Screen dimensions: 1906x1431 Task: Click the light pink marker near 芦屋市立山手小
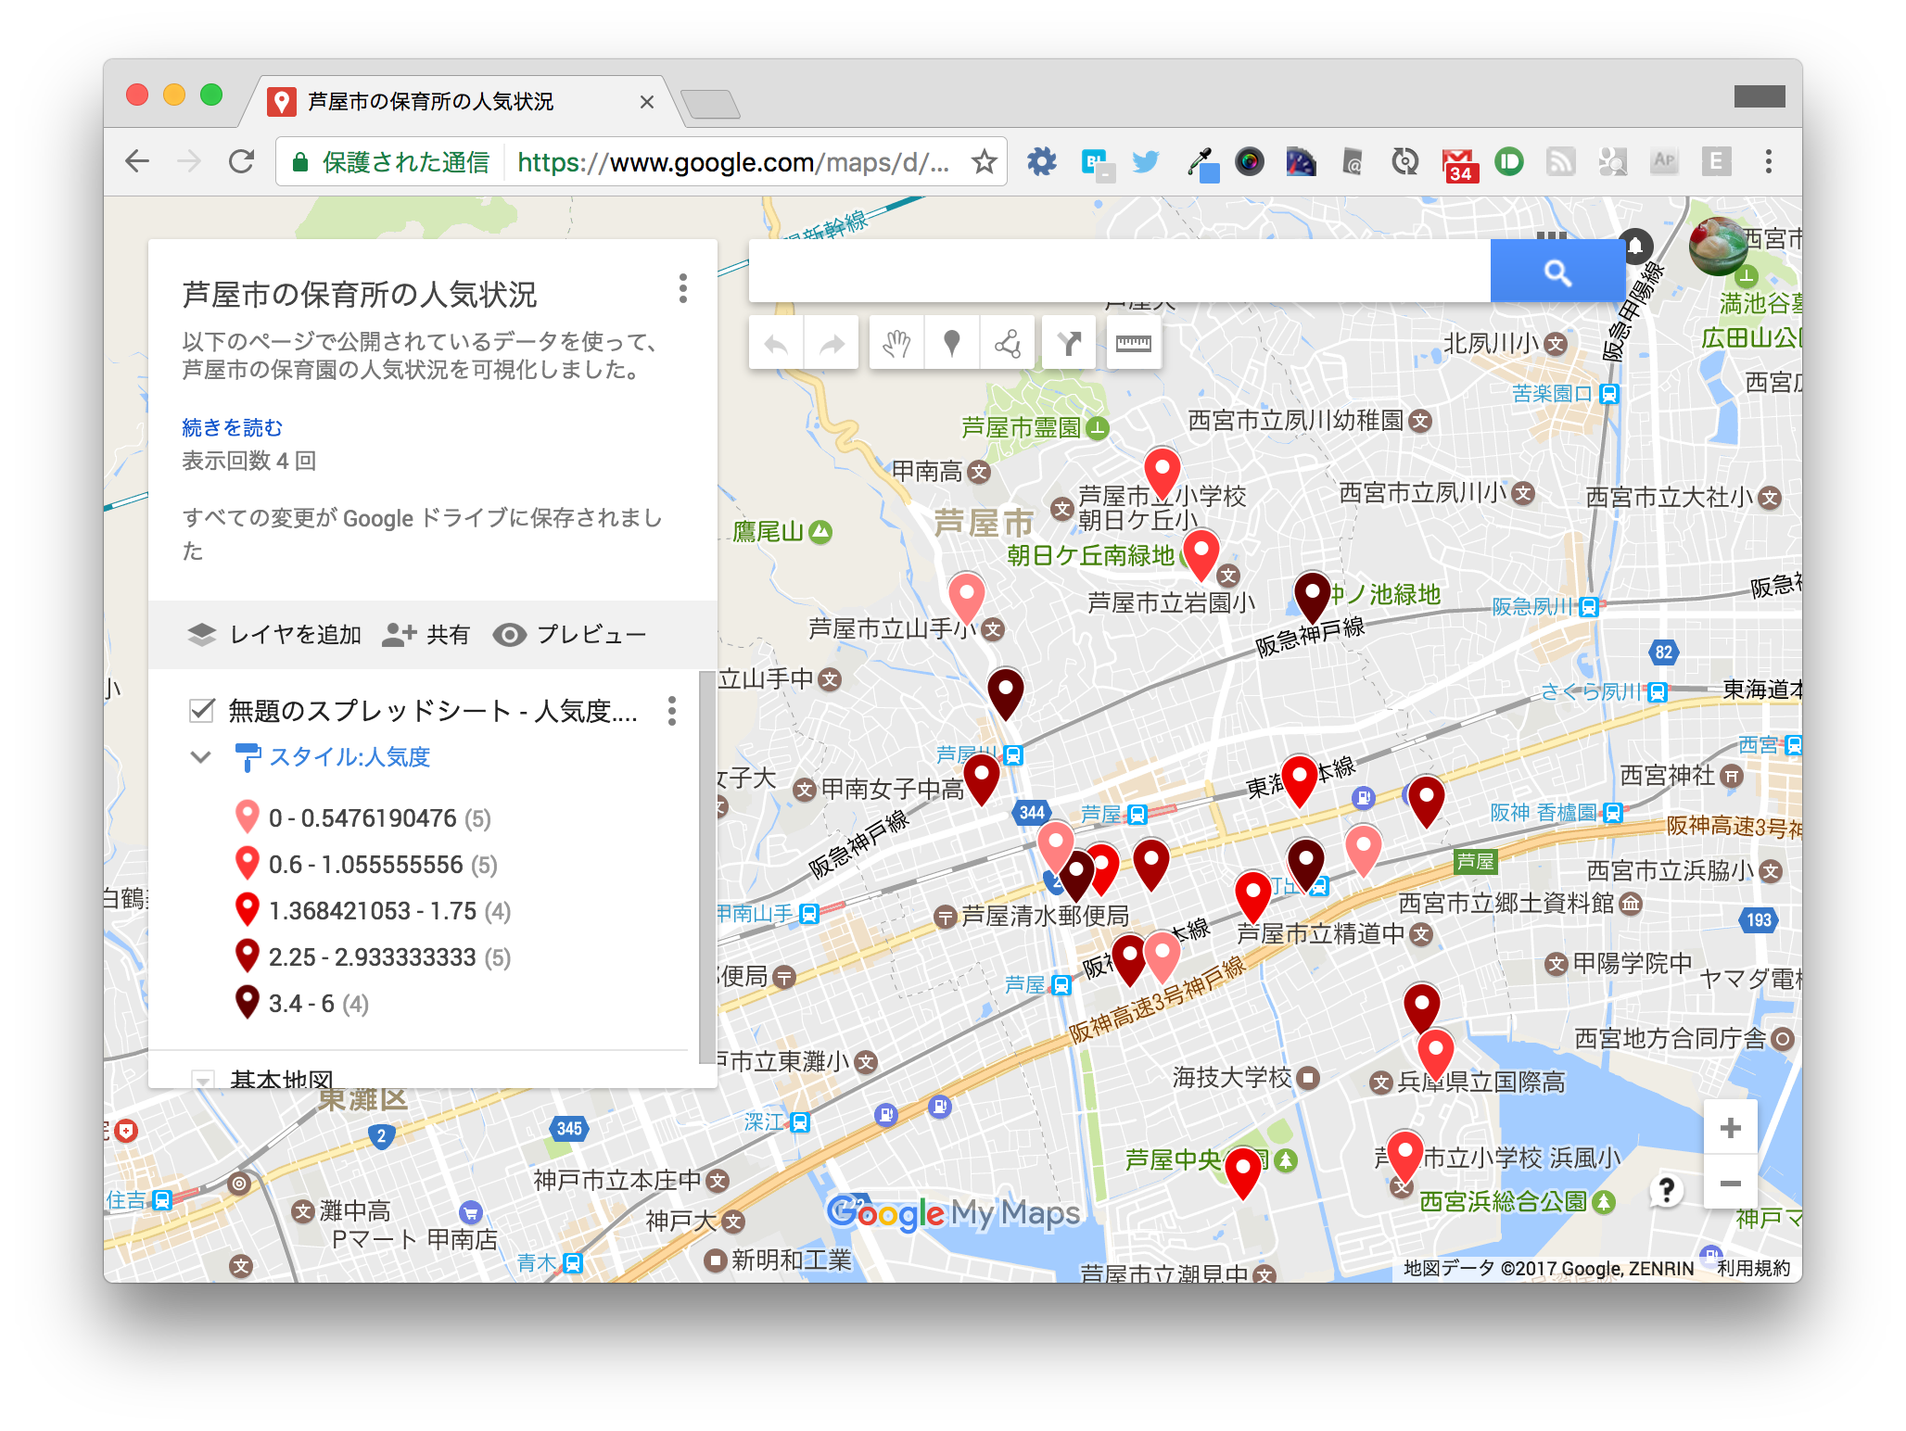[x=966, y=598]
